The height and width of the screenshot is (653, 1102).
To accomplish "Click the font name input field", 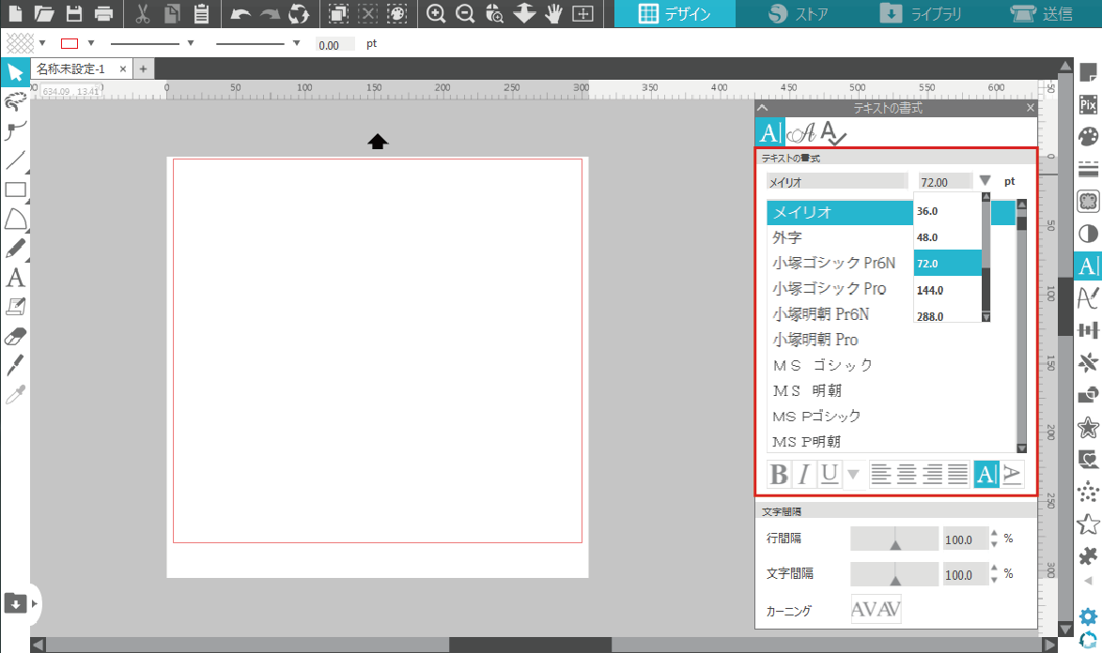I will 836,182.
